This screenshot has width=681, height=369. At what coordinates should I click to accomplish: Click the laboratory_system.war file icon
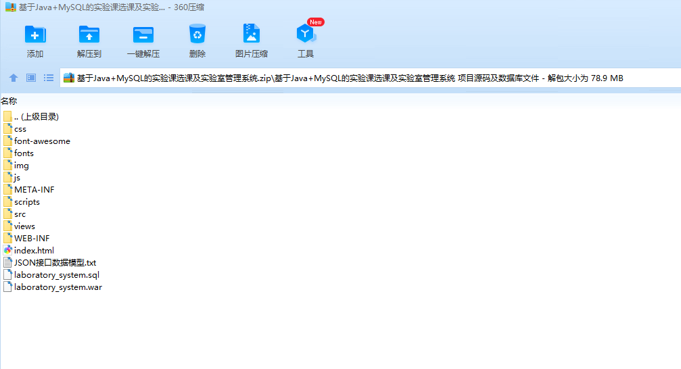click(7, 287)
